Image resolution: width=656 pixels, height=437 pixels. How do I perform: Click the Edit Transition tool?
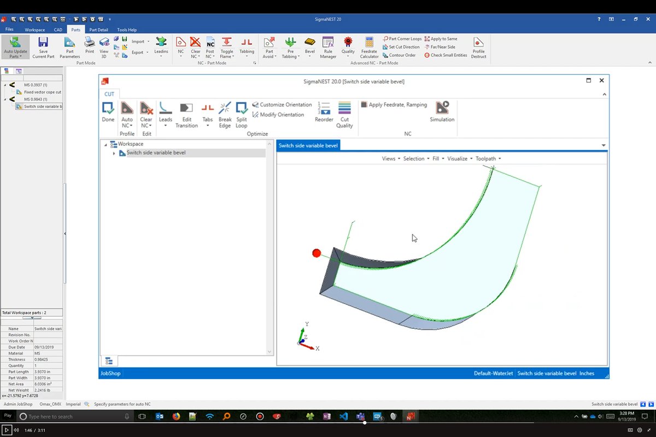point(186,115)
